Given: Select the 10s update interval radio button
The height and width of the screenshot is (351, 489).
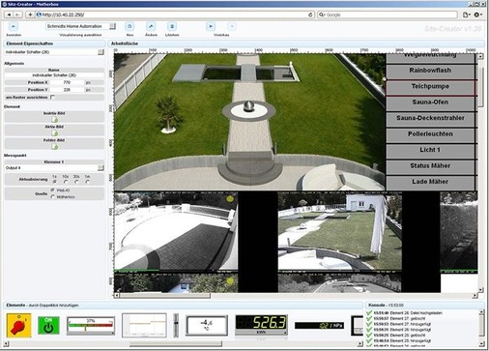Looking at the screenshot, I should pos(66,182).
